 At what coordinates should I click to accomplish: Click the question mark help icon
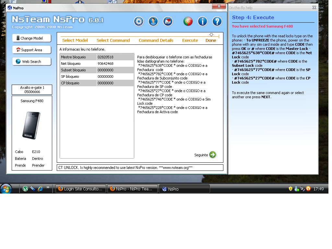point(217,21)
